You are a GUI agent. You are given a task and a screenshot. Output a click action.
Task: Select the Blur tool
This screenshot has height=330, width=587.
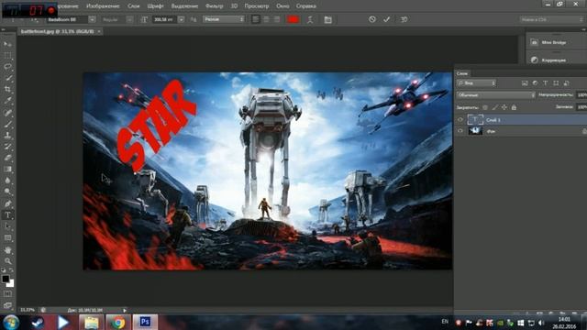[x=7, y=181]
